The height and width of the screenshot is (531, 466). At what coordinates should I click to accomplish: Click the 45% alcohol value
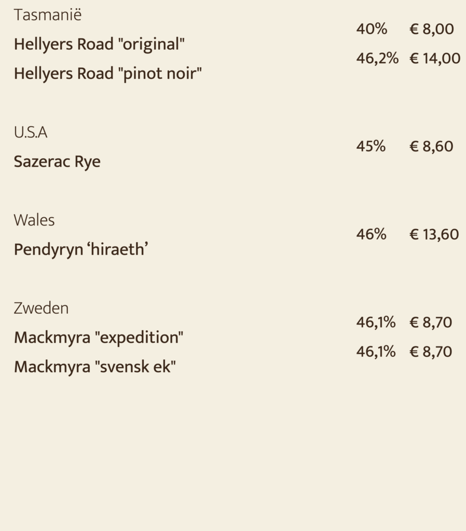[371, 147]
